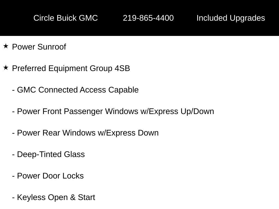Click Power Front Passenger Windows feature text

(x=115, y=111)
